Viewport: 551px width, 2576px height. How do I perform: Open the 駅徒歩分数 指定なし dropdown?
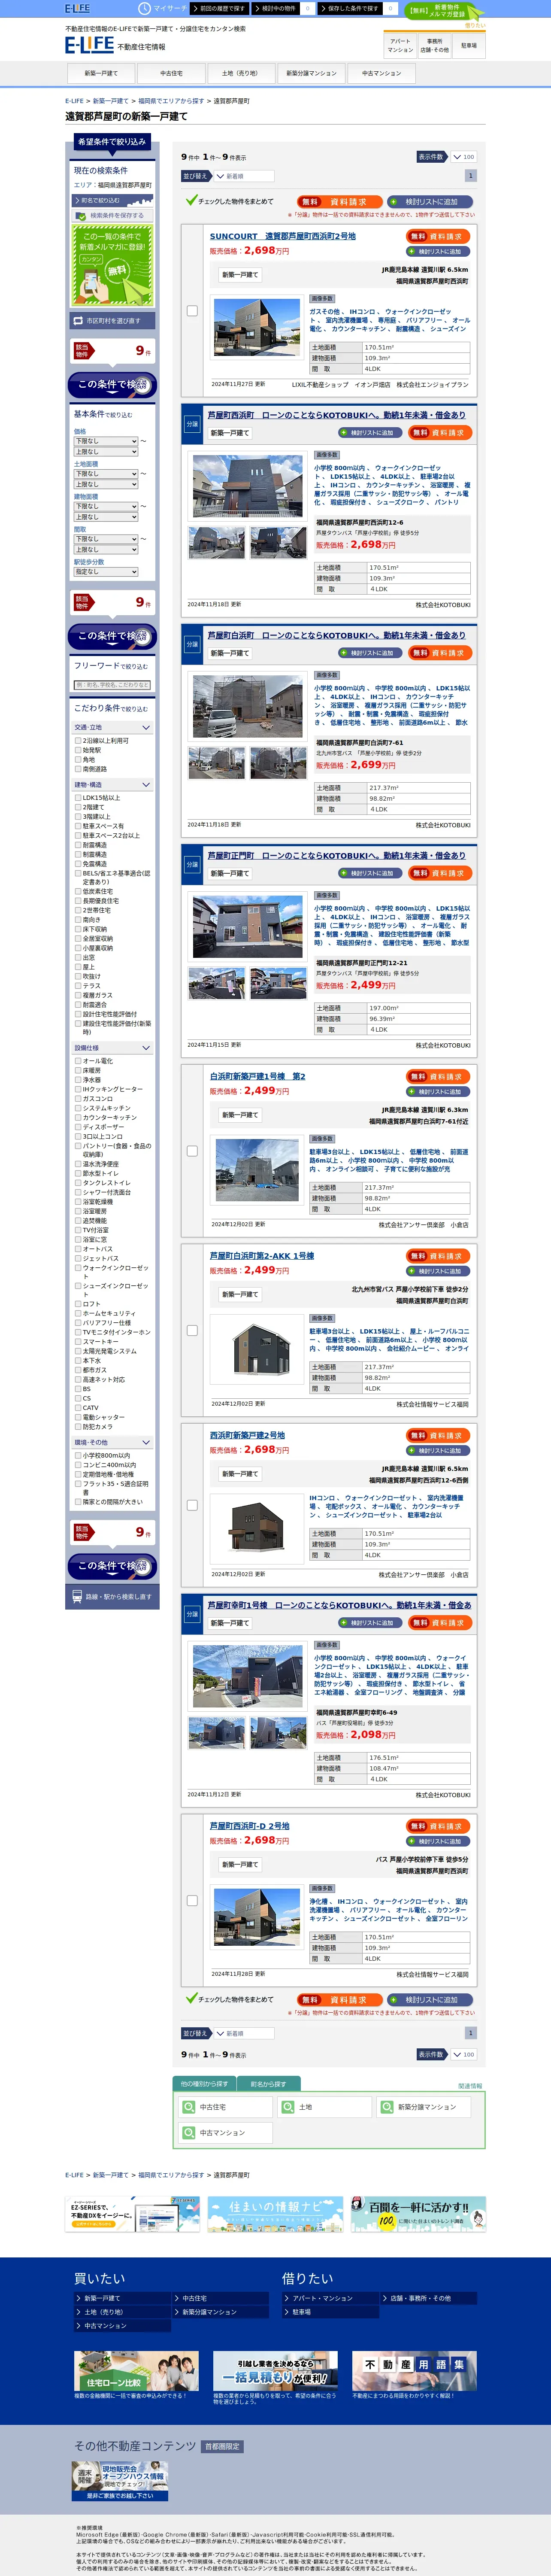[x=106, y=572]
